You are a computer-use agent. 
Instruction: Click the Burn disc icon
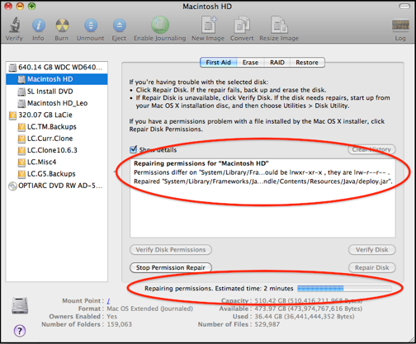tap(62, 26)
